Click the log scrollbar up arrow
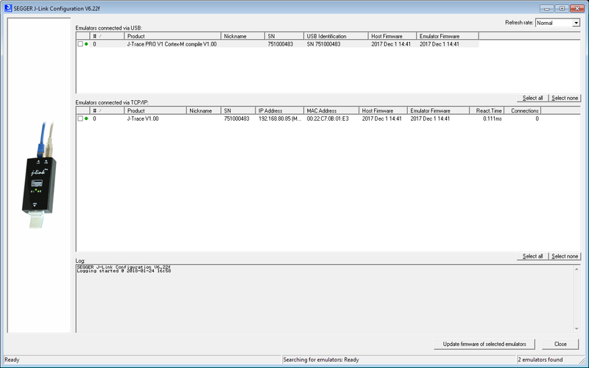Image resolution: width=589 pixels, height=368 pixels. (x=576, y=269)
